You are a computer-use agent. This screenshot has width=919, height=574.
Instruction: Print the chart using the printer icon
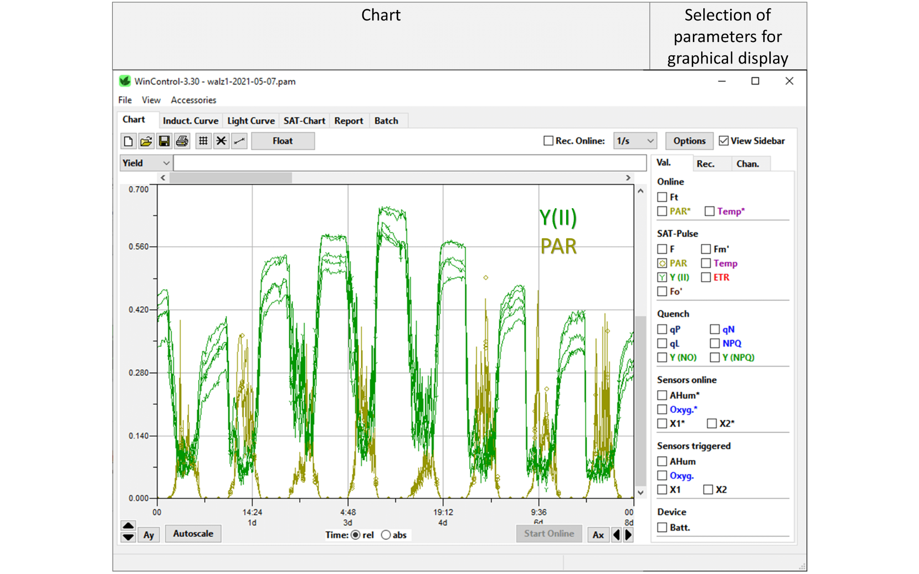182,141
